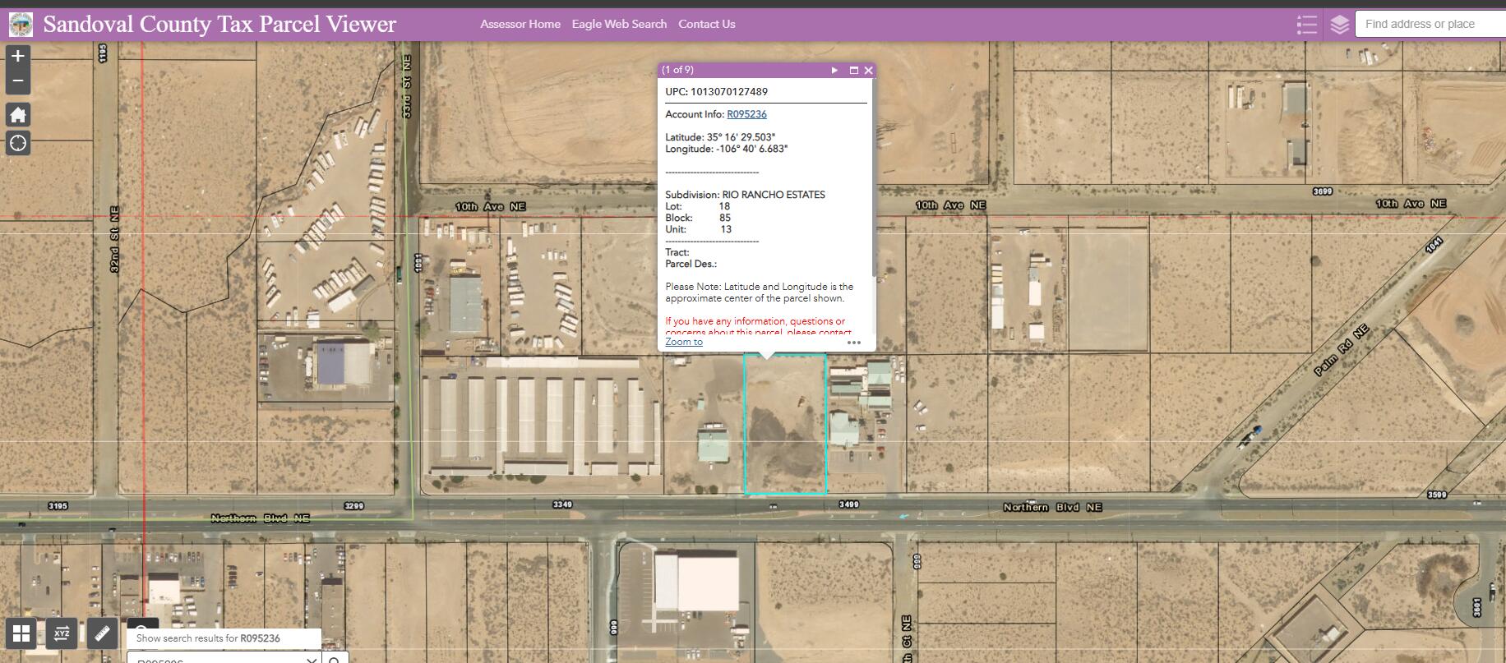The width and height of the screenshot is (1506, 663).
Task: Click the 'Sandoval County Tax Parcel Viewer' title
Action: pyautogui.click(x=219, y=25)
